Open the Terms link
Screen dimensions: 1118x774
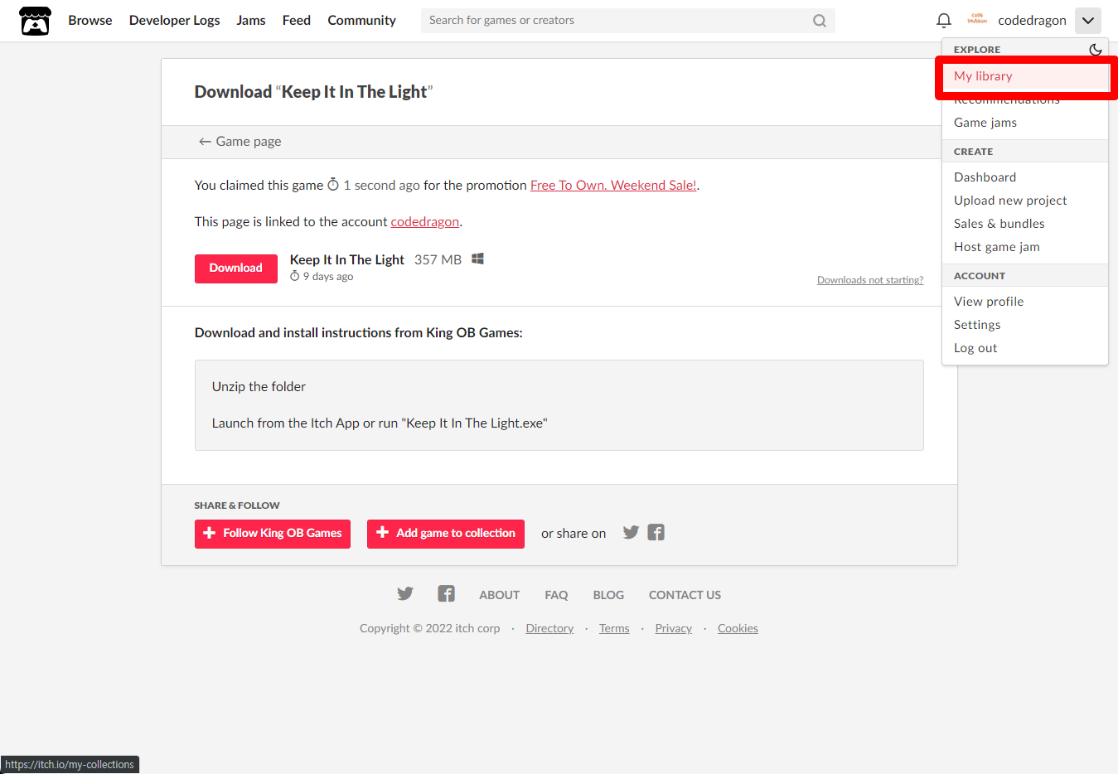coord(614,629)
